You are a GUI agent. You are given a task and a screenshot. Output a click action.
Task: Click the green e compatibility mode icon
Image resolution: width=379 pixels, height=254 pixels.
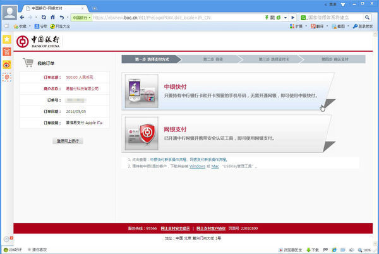279,18
